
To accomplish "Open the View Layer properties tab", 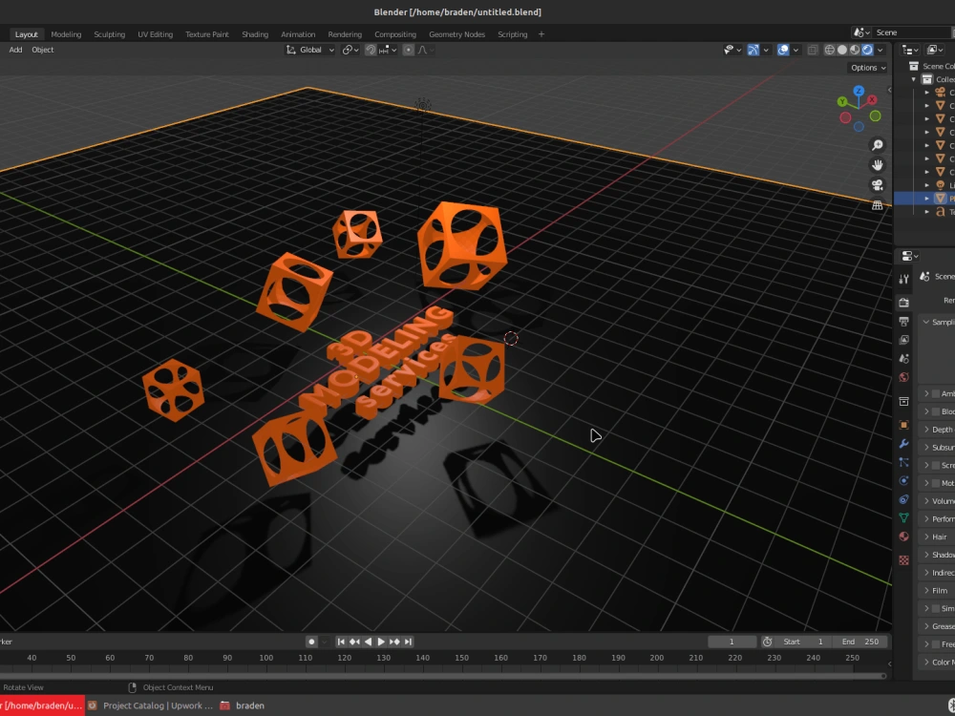I will point(903,340).
